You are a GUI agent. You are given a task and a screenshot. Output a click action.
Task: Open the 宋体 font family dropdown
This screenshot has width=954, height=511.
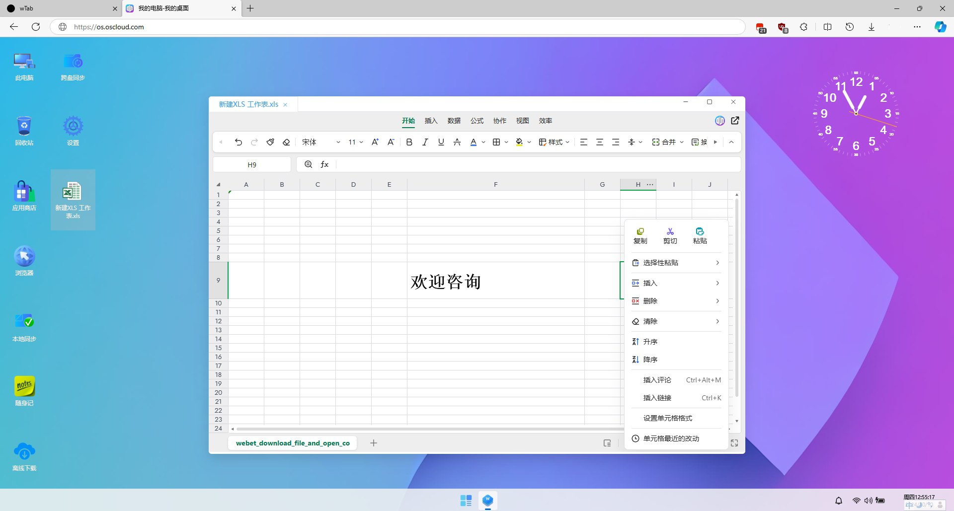coord(321,142)
